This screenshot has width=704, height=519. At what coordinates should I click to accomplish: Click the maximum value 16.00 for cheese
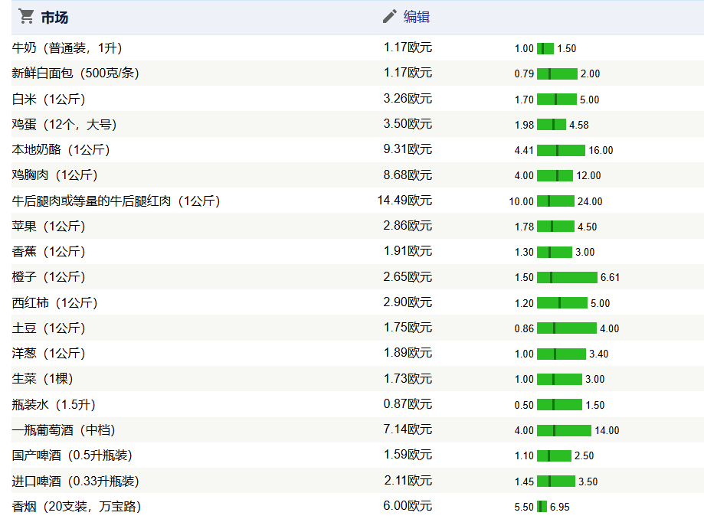pyautogui.click(x=601, y=150)
